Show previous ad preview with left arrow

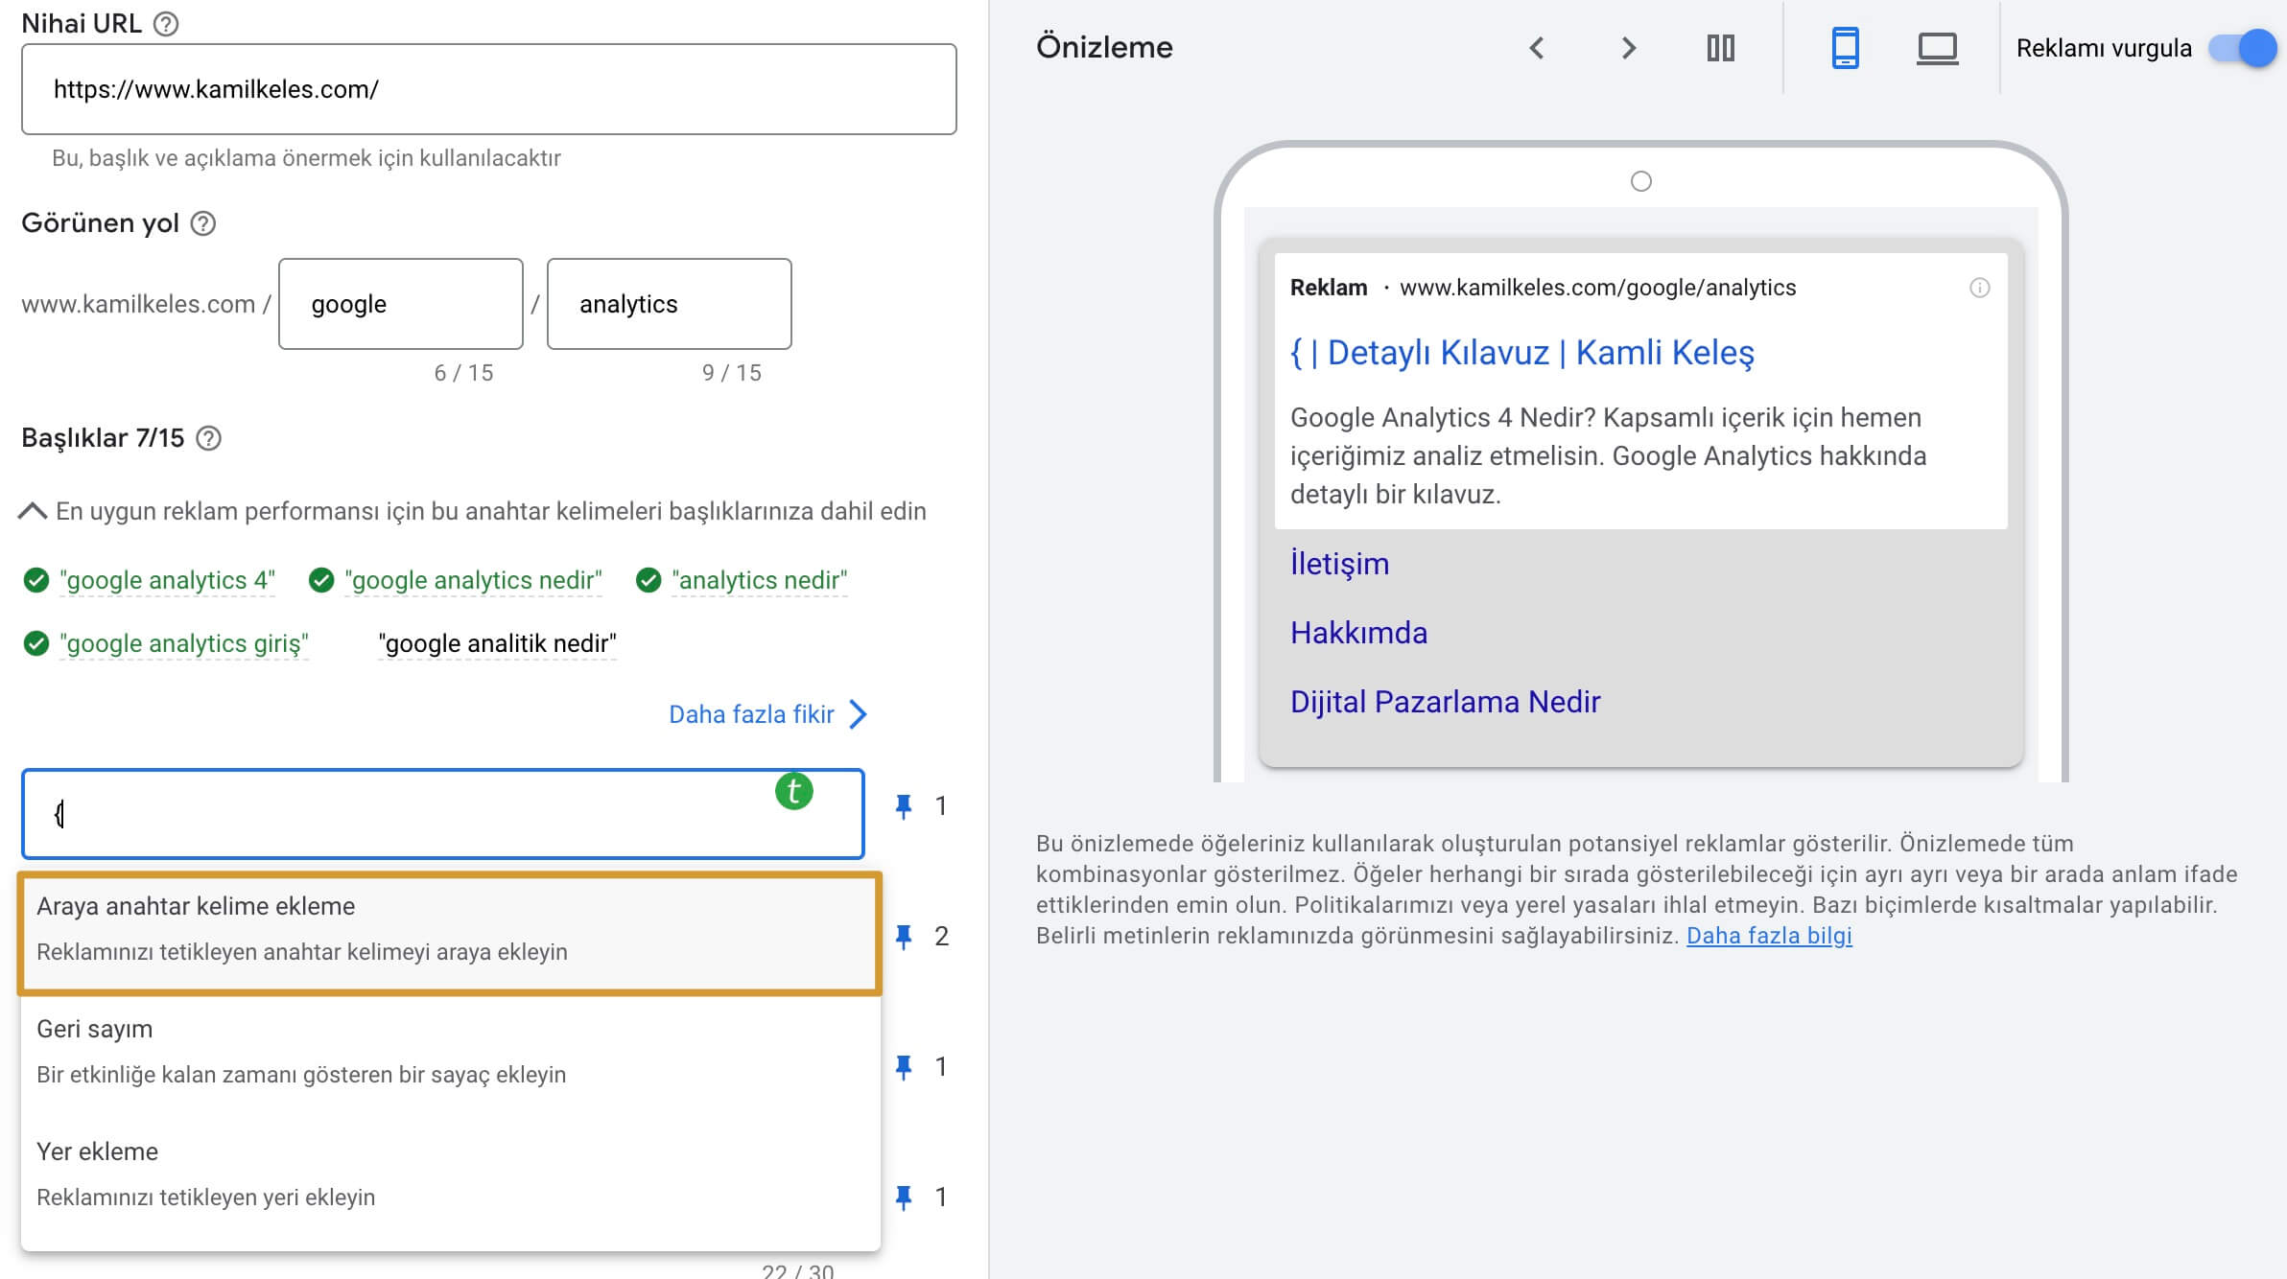(1537, 48)
